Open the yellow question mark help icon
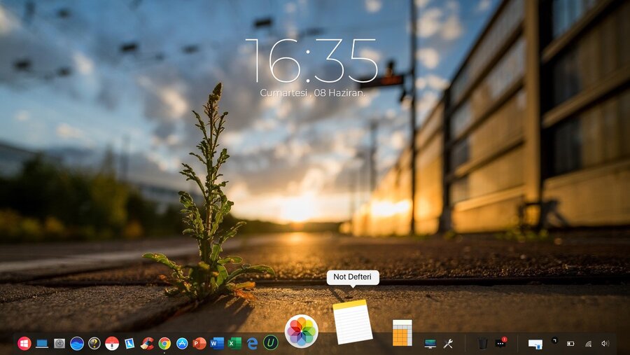Image resolution: width=630 pixels, height=355 pixels. coord(94,343)
